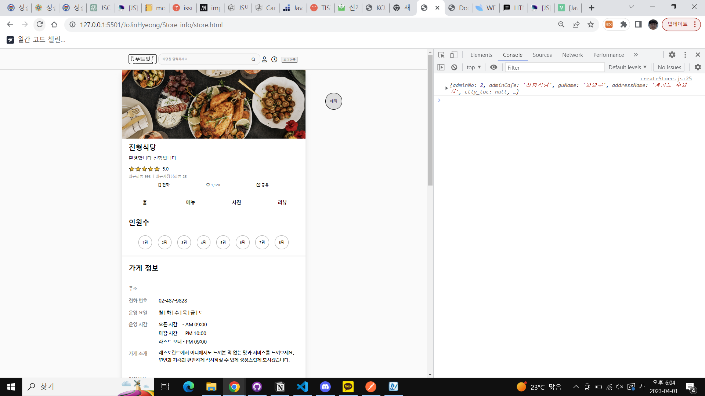Bookmark this page with the star icon
The height and width of the screenshot is (396, 705).
coord(590,25)
